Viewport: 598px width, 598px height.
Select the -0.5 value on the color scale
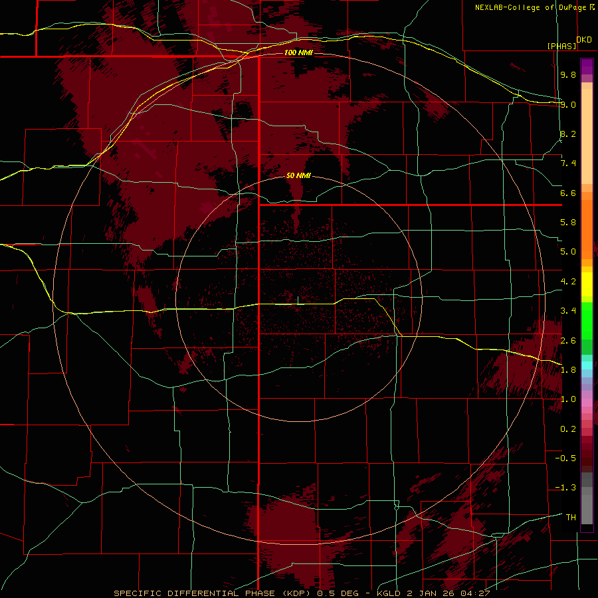point(565,458)
